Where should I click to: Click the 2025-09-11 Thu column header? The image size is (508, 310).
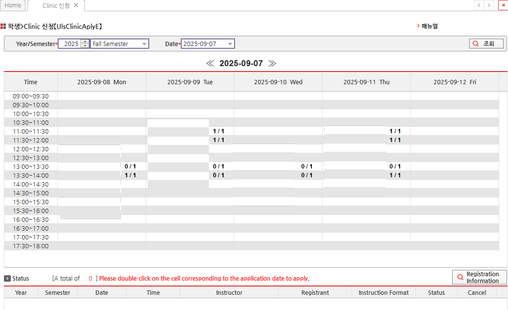tap(366, 82)
